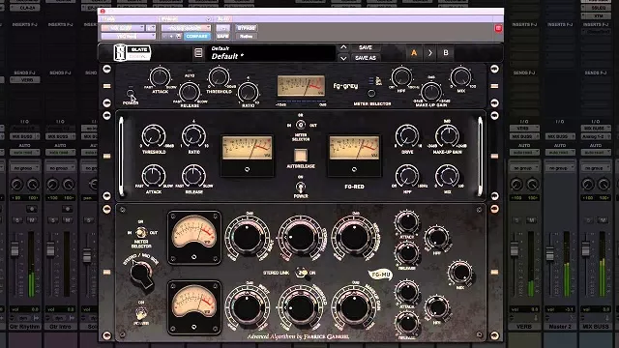
Task: Click the FG-Grey Ratio knob
Action: click(248, 93)
